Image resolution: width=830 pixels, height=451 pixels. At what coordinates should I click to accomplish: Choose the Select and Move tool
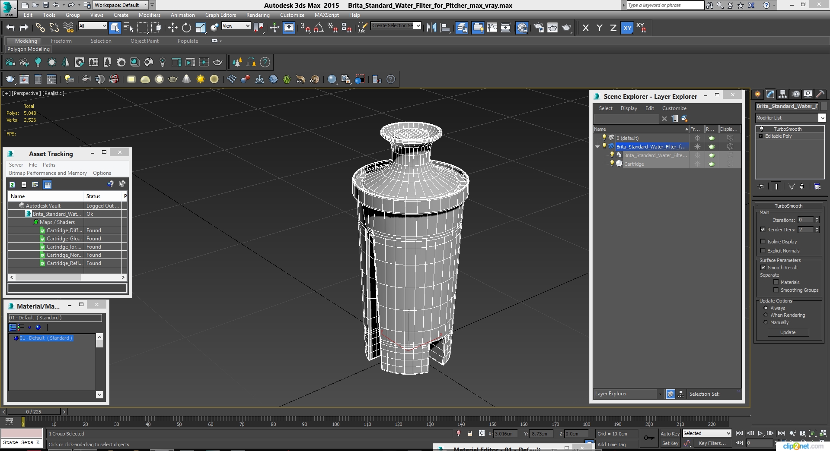[172, 28]
